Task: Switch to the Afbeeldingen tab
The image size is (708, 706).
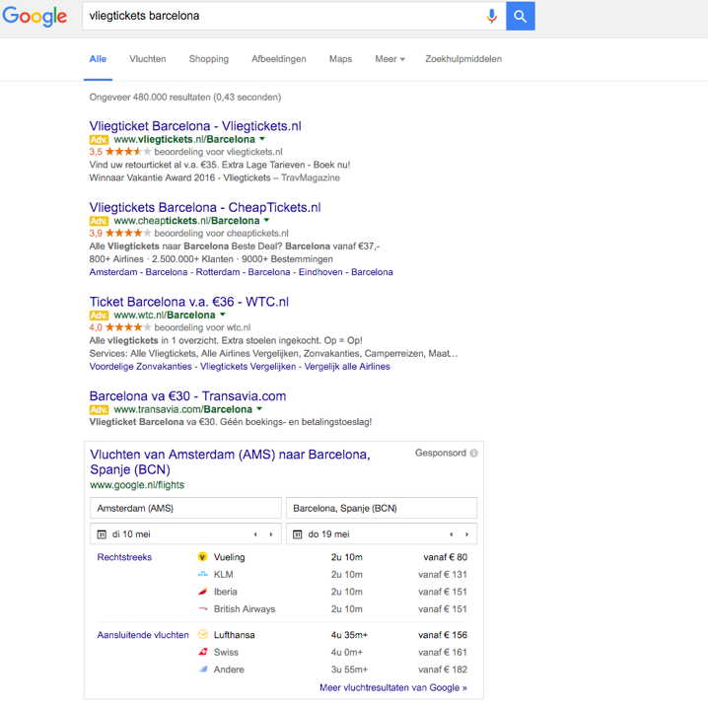Action: click(x=279, y=59)
